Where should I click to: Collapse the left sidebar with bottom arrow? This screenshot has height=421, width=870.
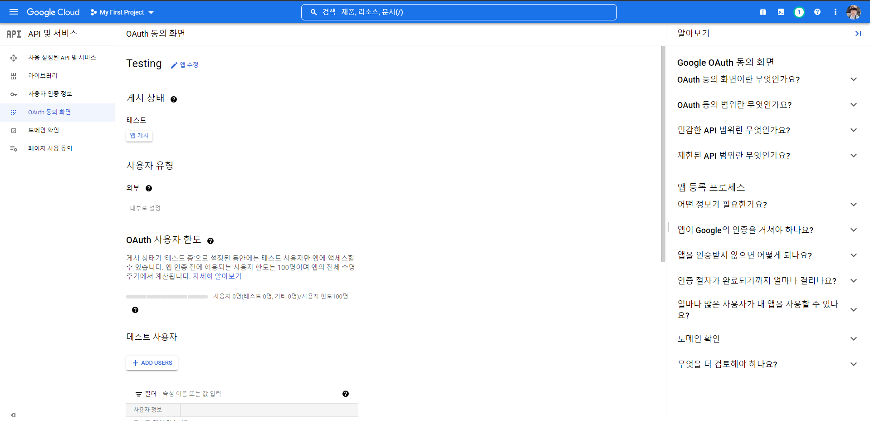13,415
